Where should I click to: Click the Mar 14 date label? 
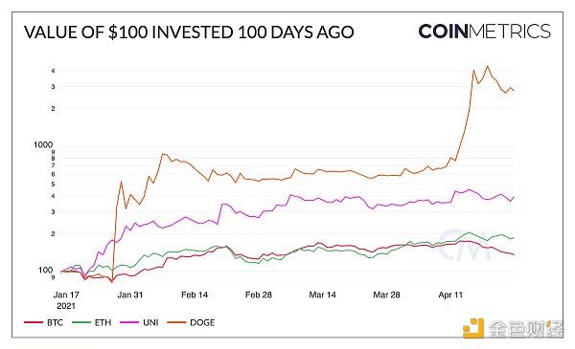pyautogui.click(x=322, y=294)
